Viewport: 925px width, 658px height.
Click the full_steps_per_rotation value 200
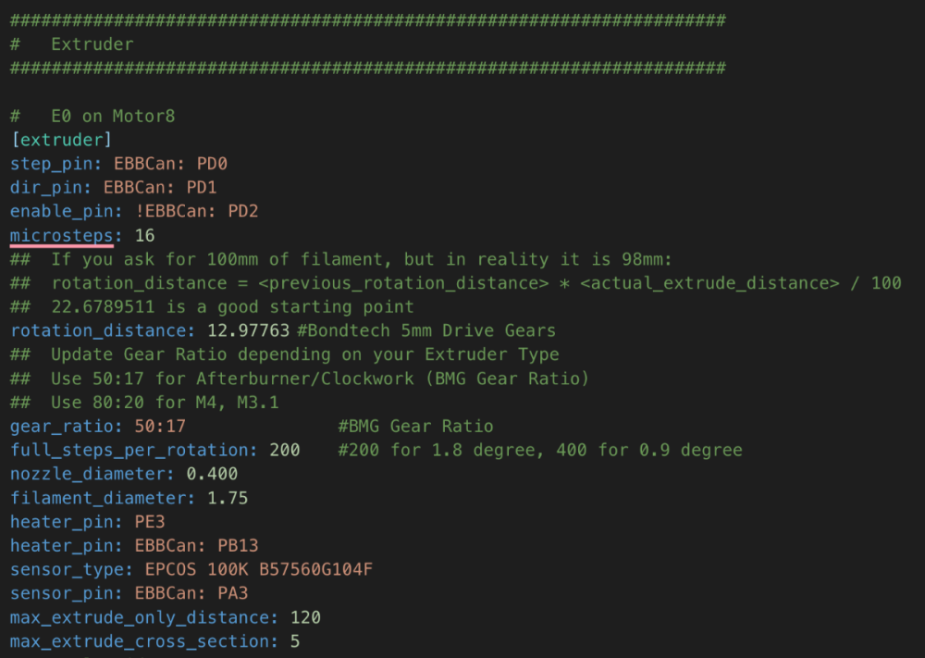tap(285, 451)
